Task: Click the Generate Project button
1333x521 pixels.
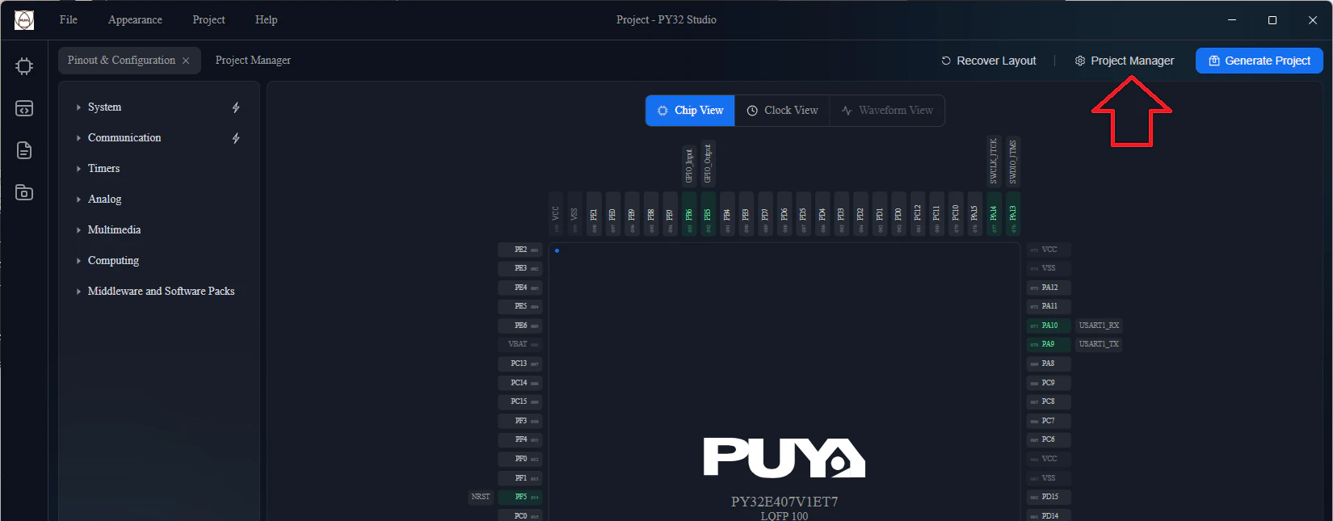Action: click(x=1259, y=61)
